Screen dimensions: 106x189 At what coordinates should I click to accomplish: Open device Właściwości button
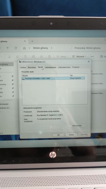click(77, 126)
